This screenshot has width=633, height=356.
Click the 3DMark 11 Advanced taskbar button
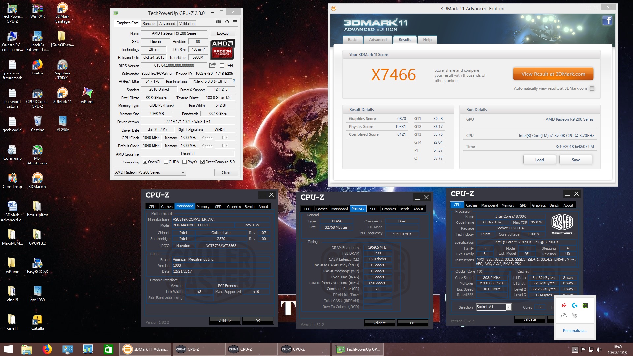click(145, 349)
